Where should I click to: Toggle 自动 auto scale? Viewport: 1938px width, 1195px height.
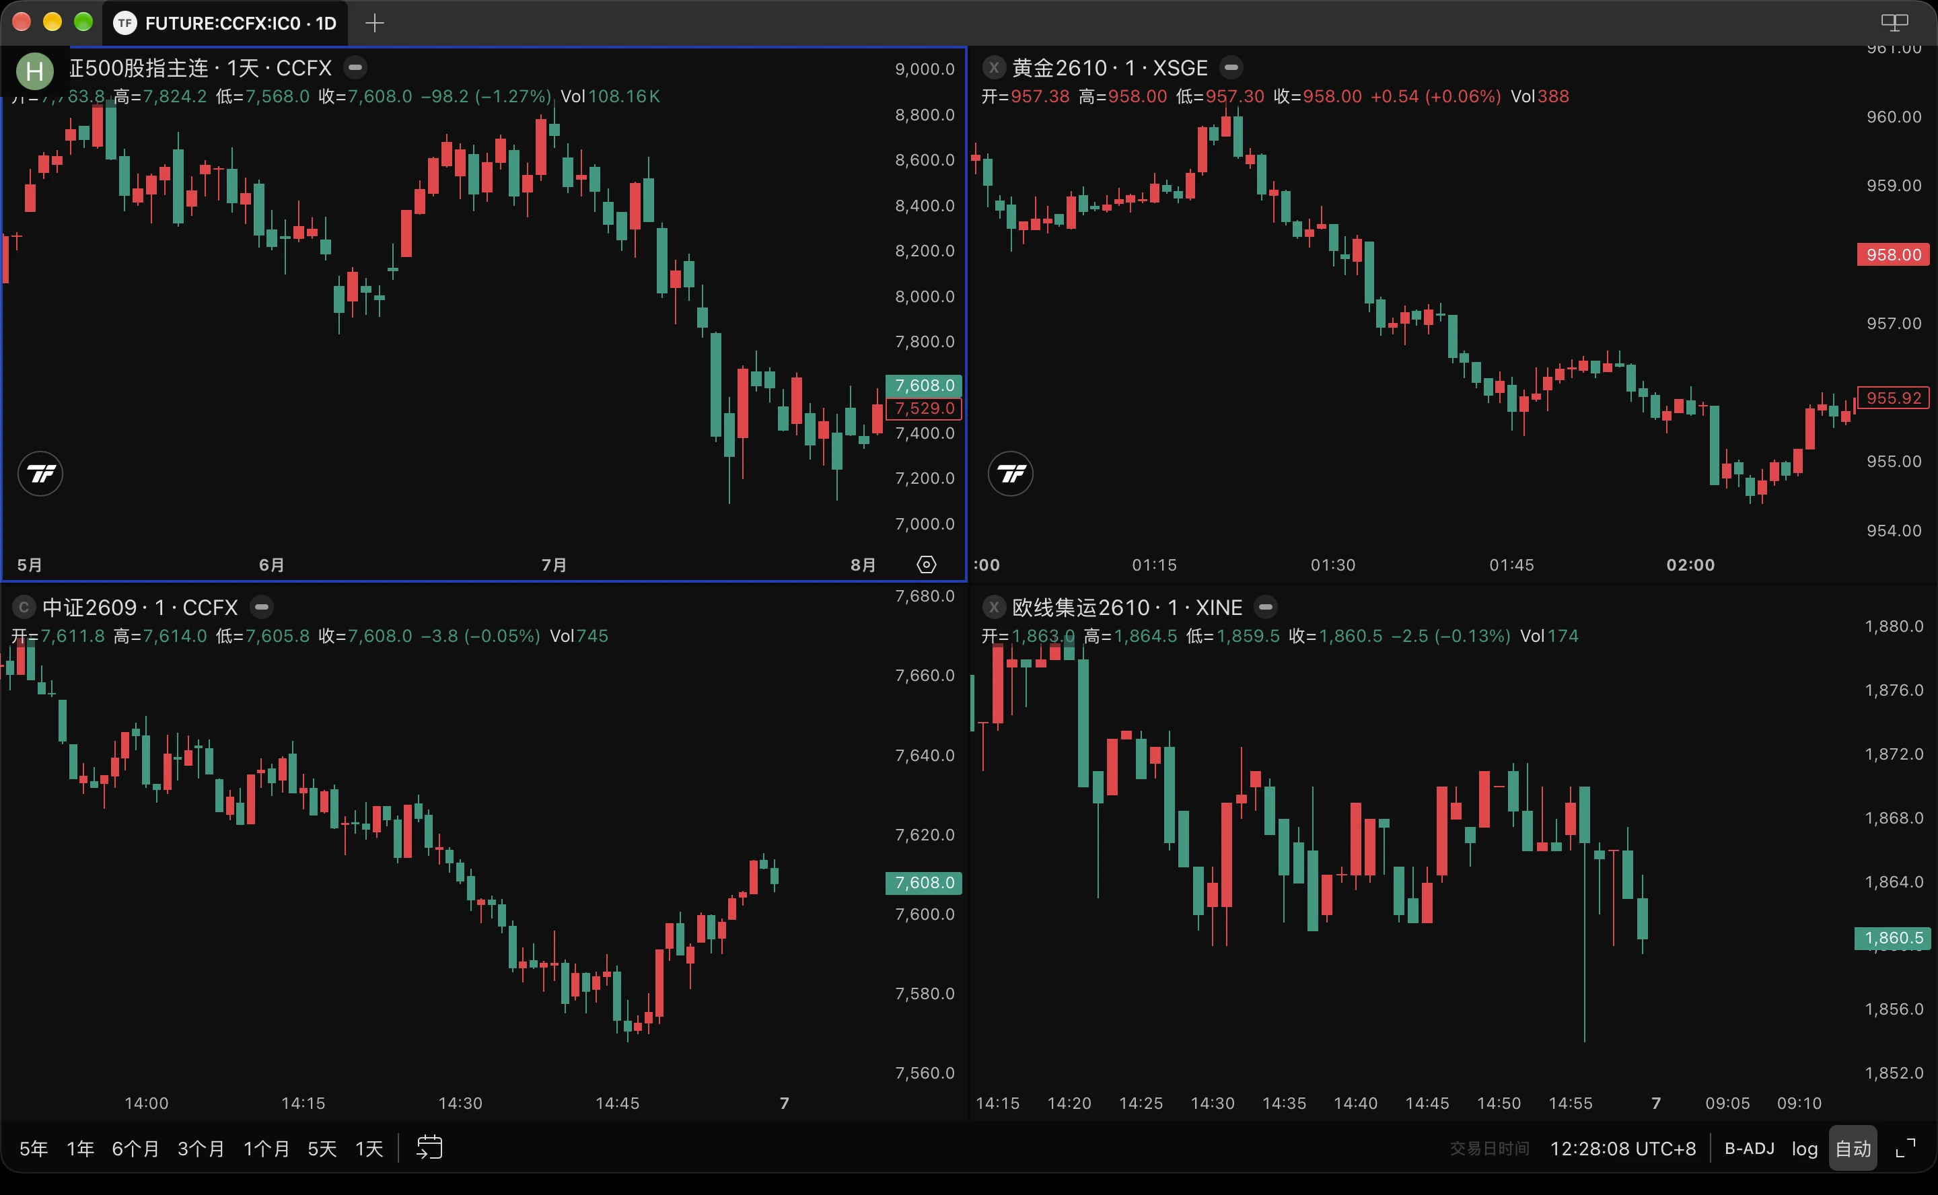pyautogui.click(x=1853, y=1149)
